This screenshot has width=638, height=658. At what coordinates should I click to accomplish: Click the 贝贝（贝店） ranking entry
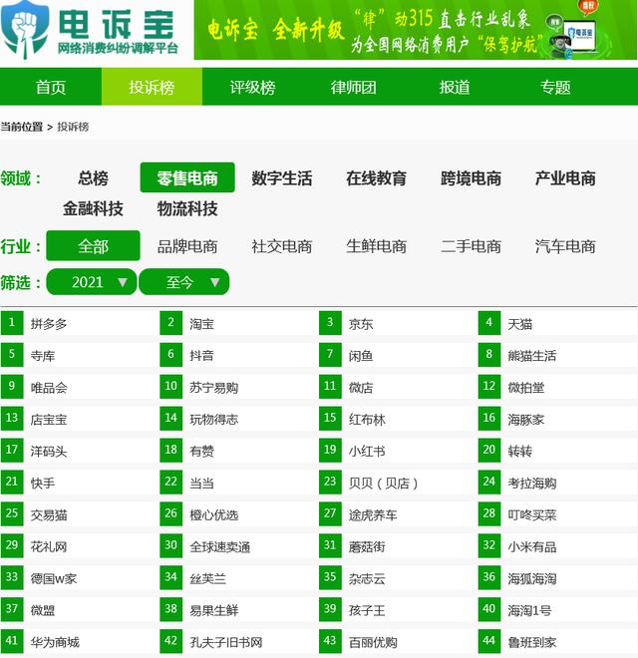383,483
